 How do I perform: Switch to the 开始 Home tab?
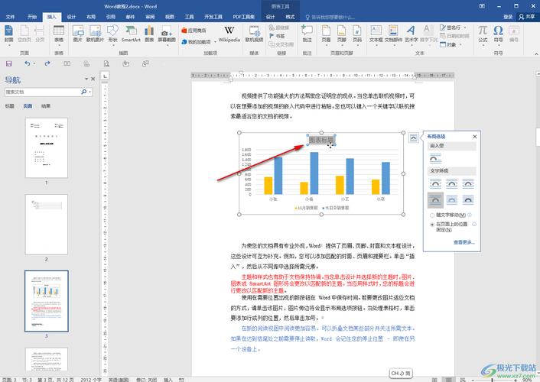coord(32,17)
